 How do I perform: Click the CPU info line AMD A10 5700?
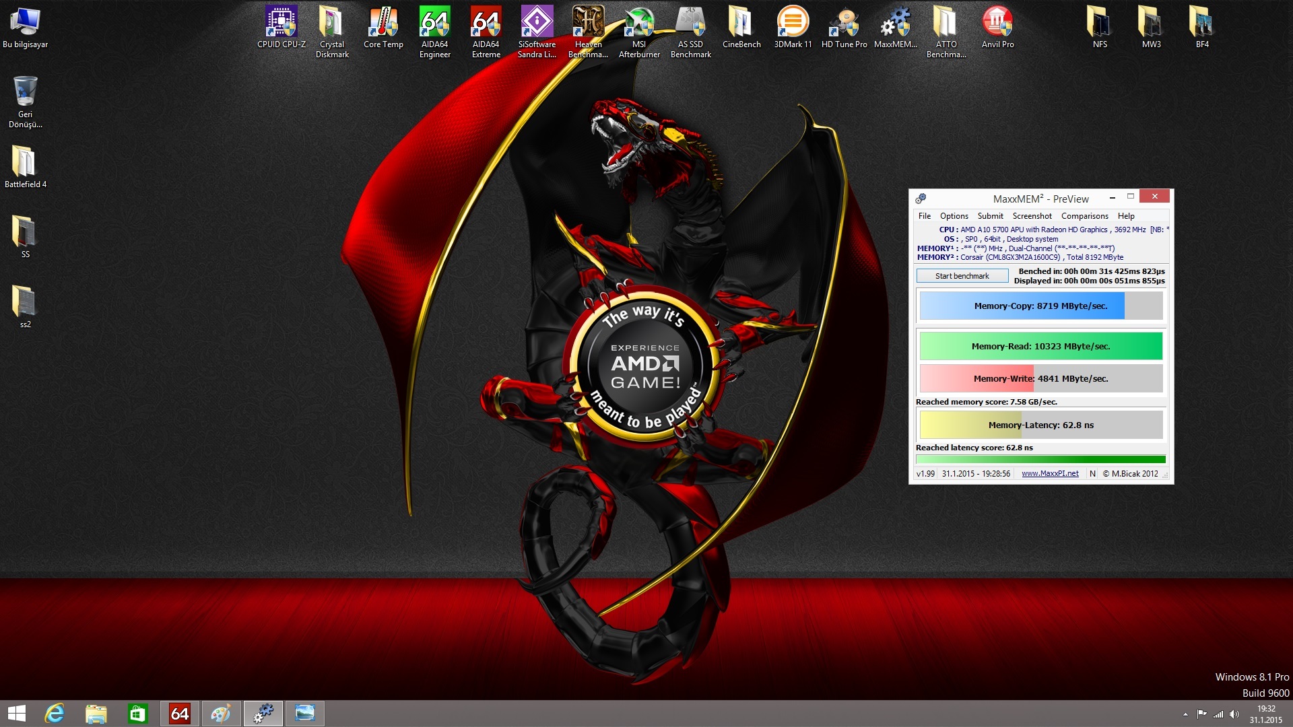point(1053,230)
